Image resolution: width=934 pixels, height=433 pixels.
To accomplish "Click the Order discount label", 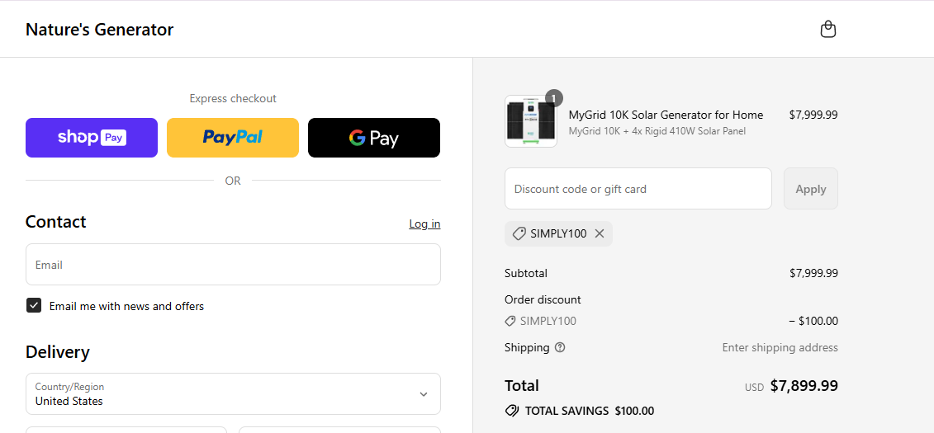I will pos(543,299).
